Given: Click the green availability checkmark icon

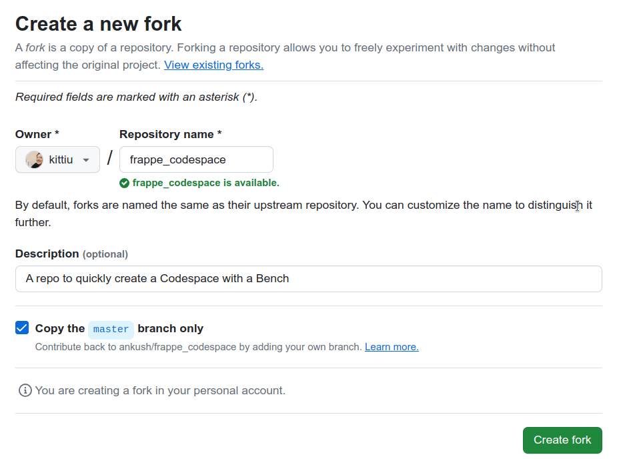Looking at the screenshot, I should tap(124, 183).
